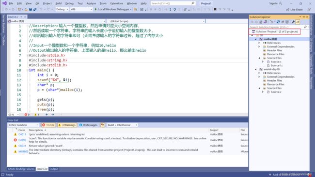This screenshot has height=177, width=315.
Task: Click the bookmark icon in the toolbar
Action: [x=215, y=9]
